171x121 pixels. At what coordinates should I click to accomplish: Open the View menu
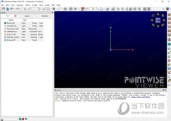tap(13, 5)
